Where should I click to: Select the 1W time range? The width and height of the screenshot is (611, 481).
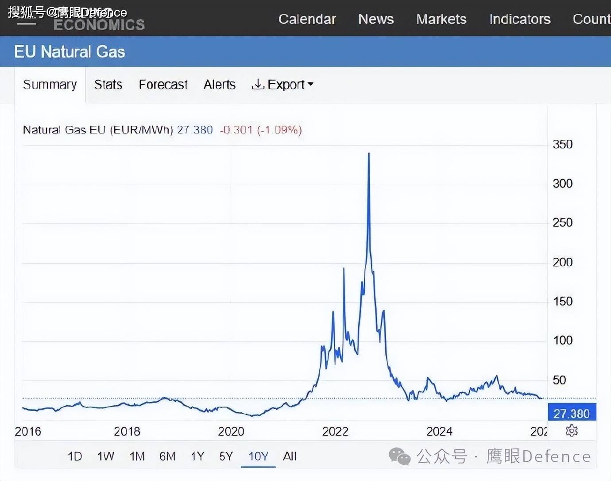pyautogui.click(x=105, y=456)
